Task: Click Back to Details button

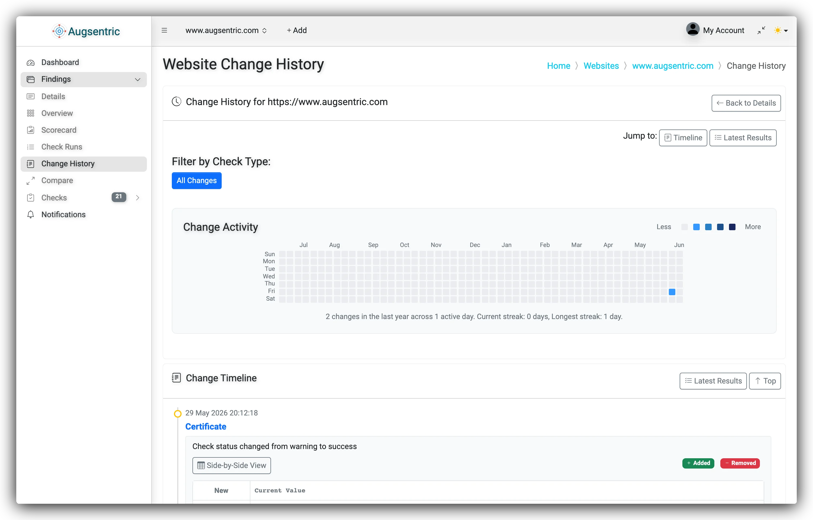Action: coord(746,103)
